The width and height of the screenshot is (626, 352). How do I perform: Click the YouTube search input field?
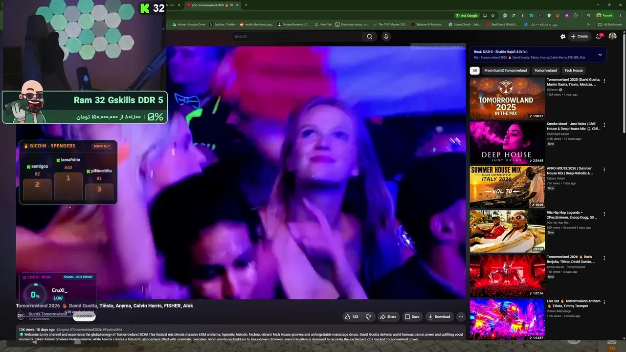click(x=297, y=36)
